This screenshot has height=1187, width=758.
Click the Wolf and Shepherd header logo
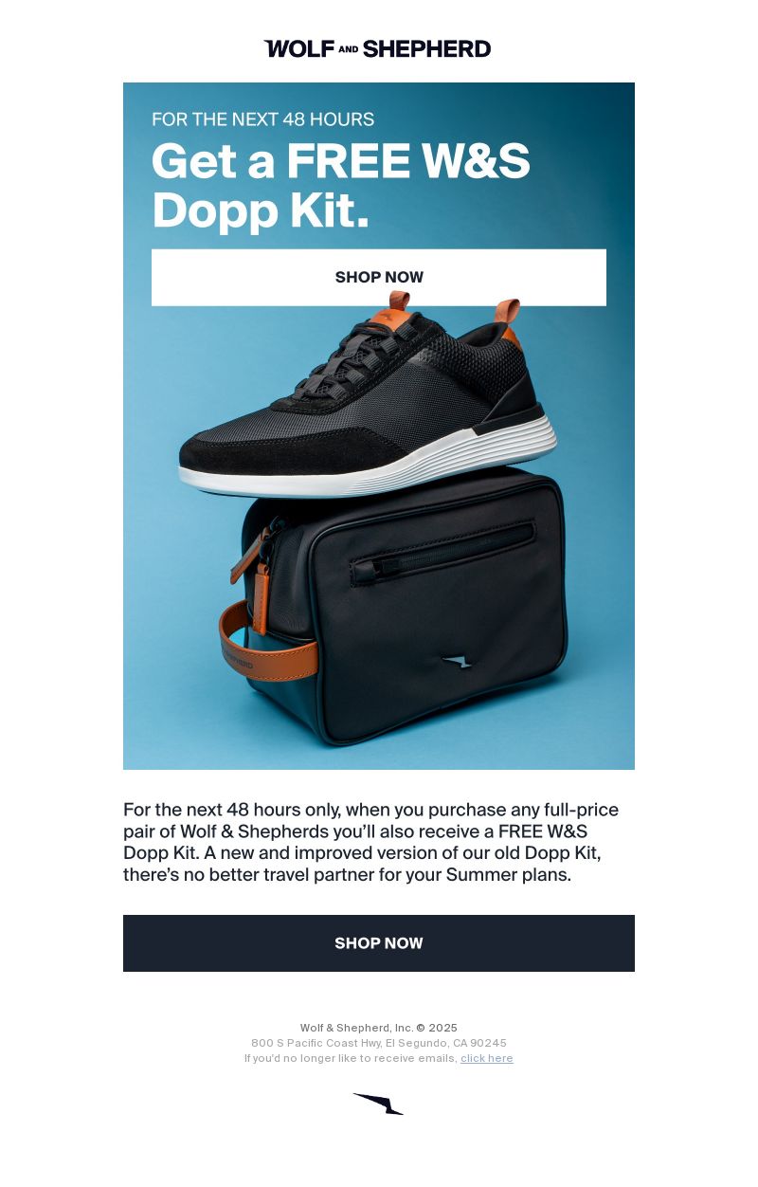(x=377, y=48)
